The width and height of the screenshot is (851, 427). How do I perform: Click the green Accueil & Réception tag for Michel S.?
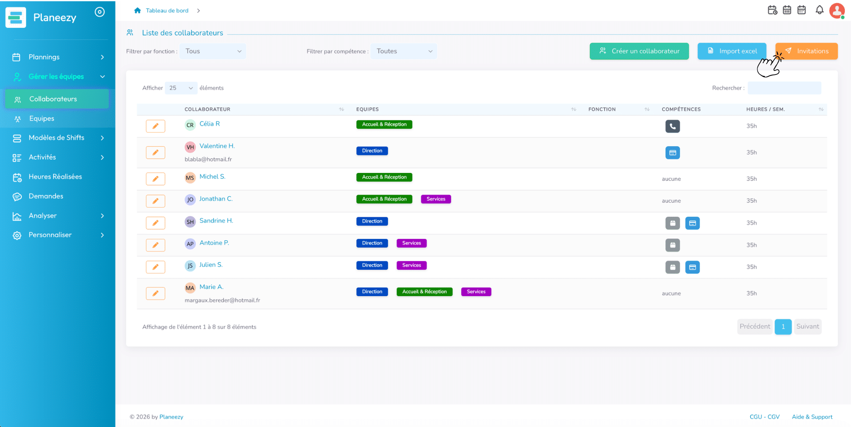384,177
